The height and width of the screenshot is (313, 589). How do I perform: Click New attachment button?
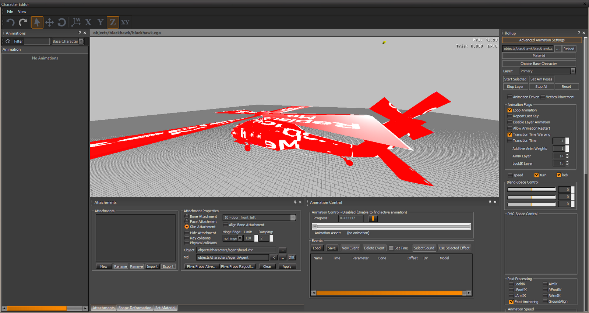coord(104,266)
